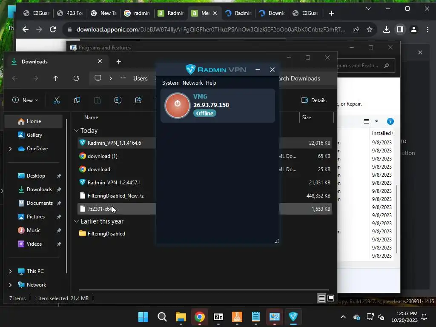Click the Share icon in Explorer toolbar
The width and height of the screenshot is (436, 327).
point(138,100)
